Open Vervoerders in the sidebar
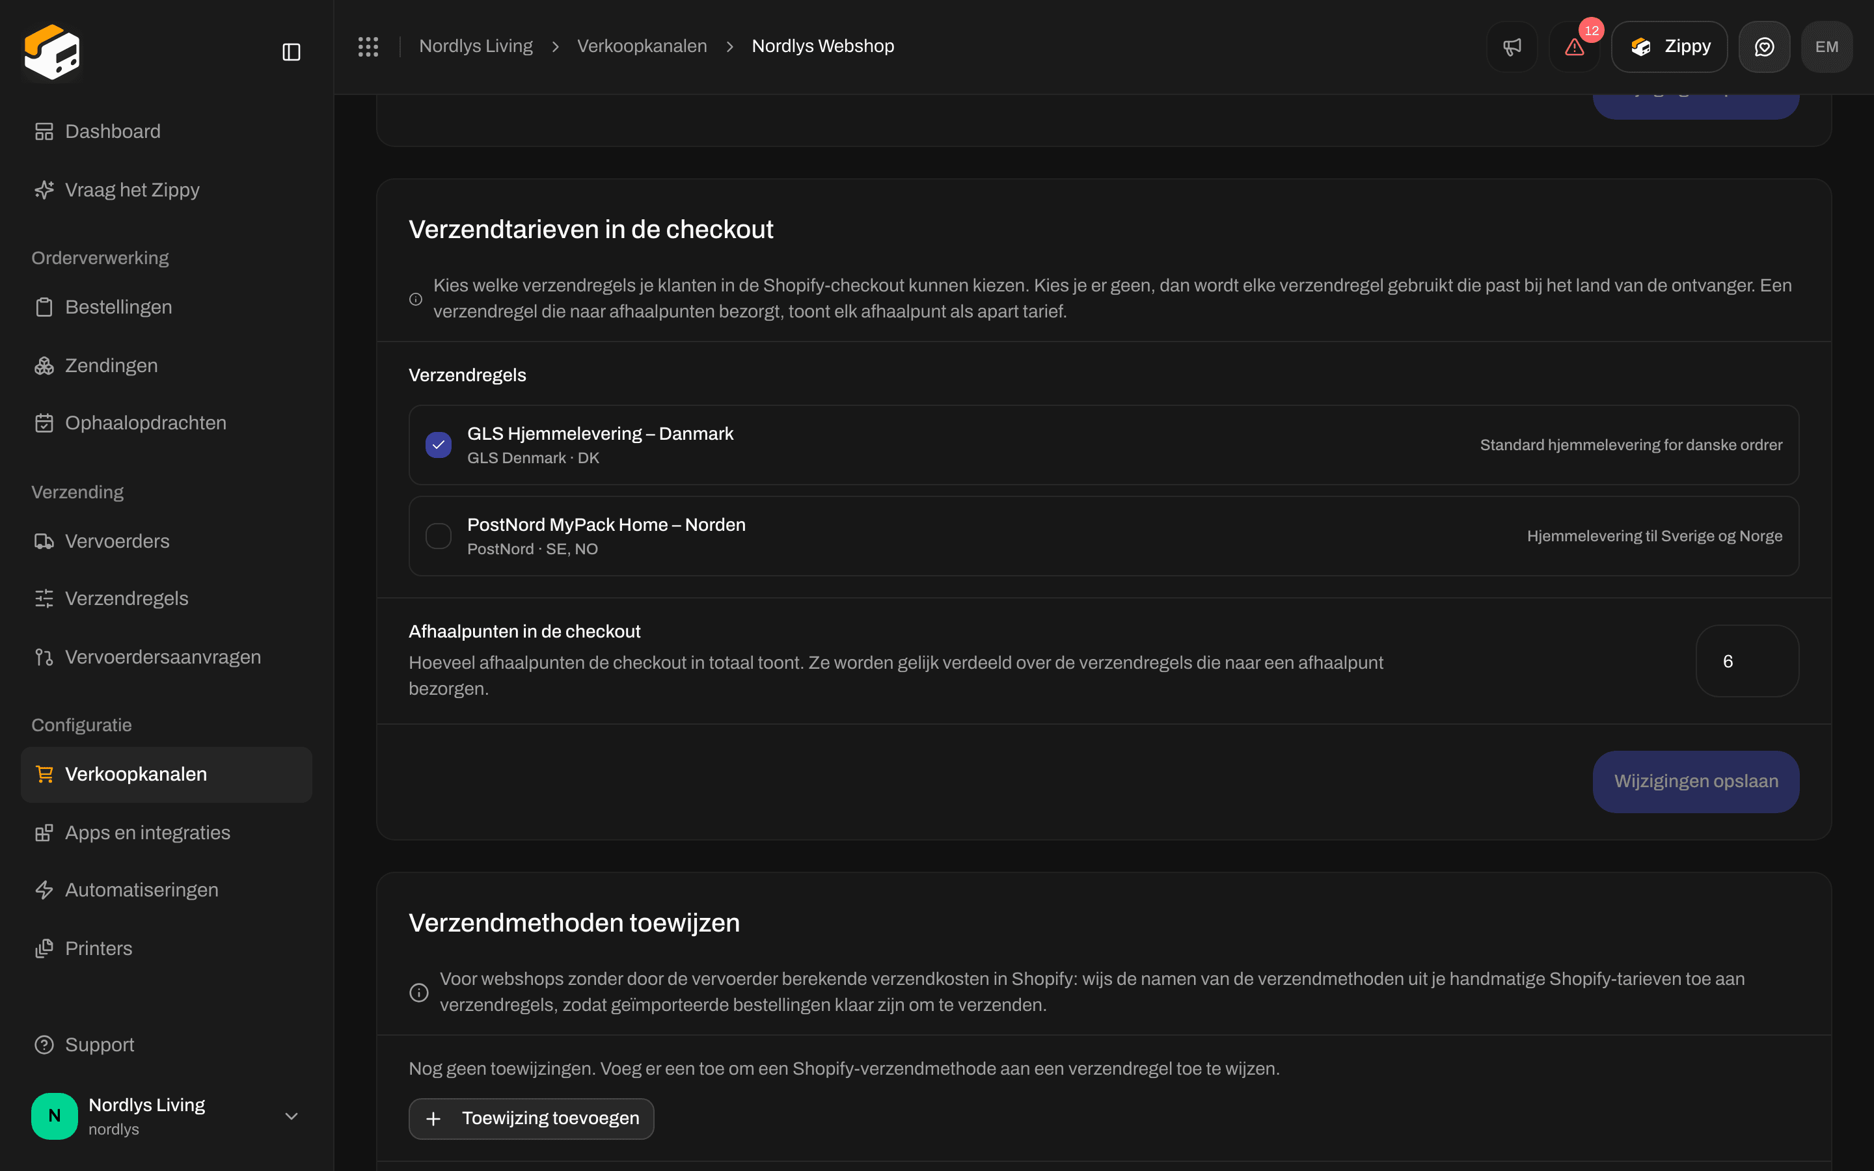Screen dimensions: 1874x1171 coord(167,541)
